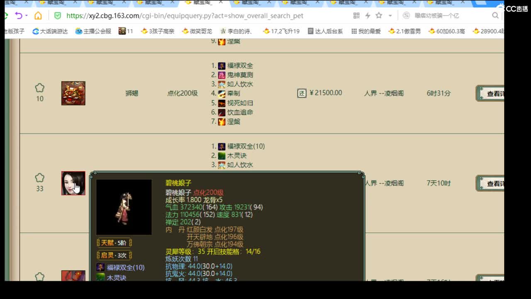Click 如人饮水 icon numbered 3 in 碧桃娘子 row

222,165
